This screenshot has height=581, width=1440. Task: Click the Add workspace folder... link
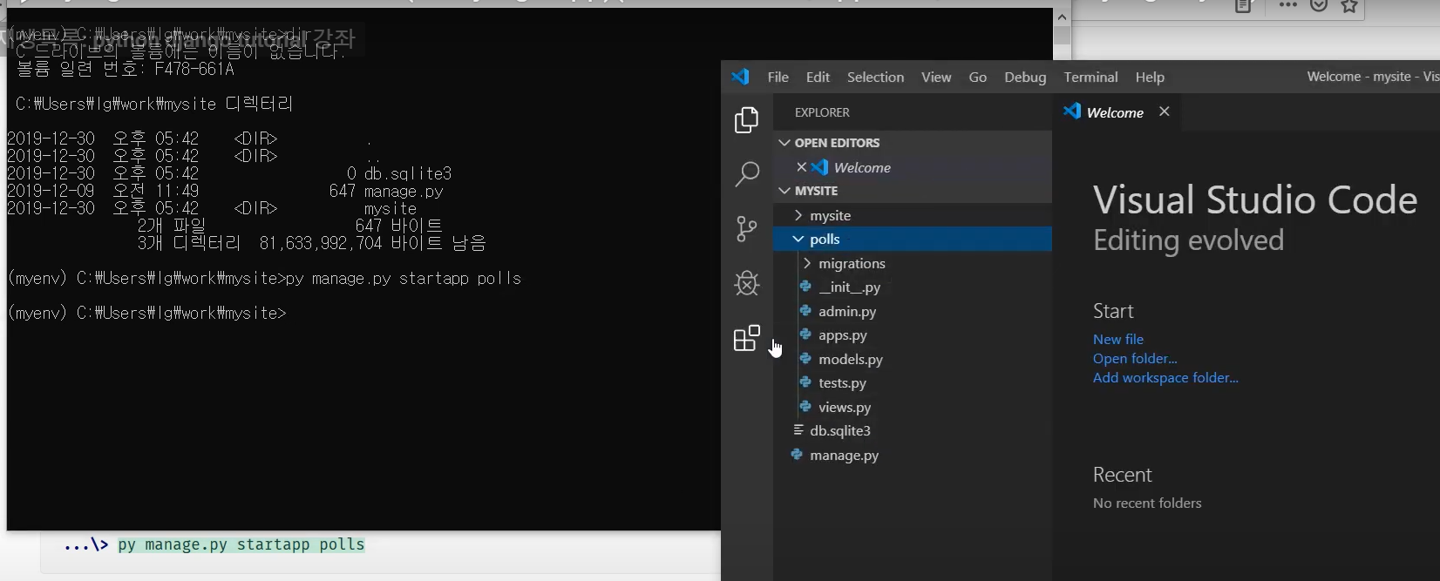point(1165,377)
